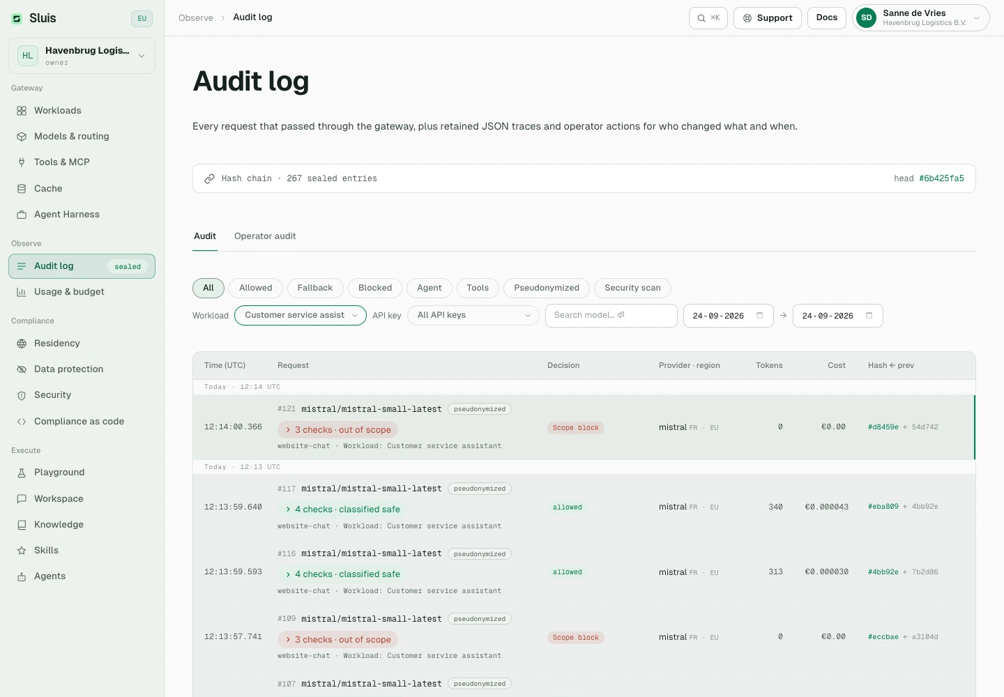This screenshot has width=1004, height=697.
Task: Click the hash chain link icon
Action: pyautogui.click(x=209, y=179)
